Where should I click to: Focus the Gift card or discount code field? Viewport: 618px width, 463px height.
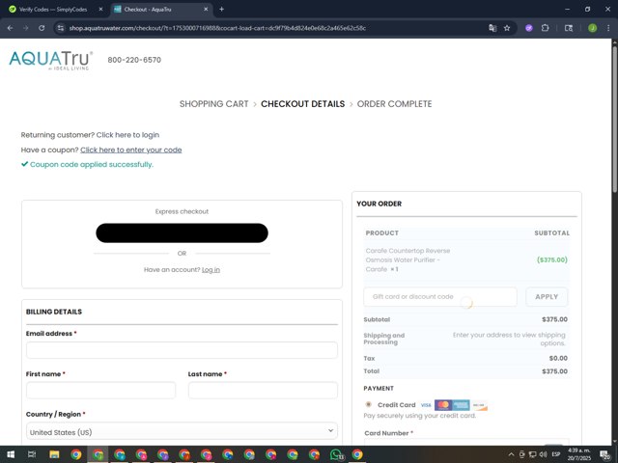(440, 297)
